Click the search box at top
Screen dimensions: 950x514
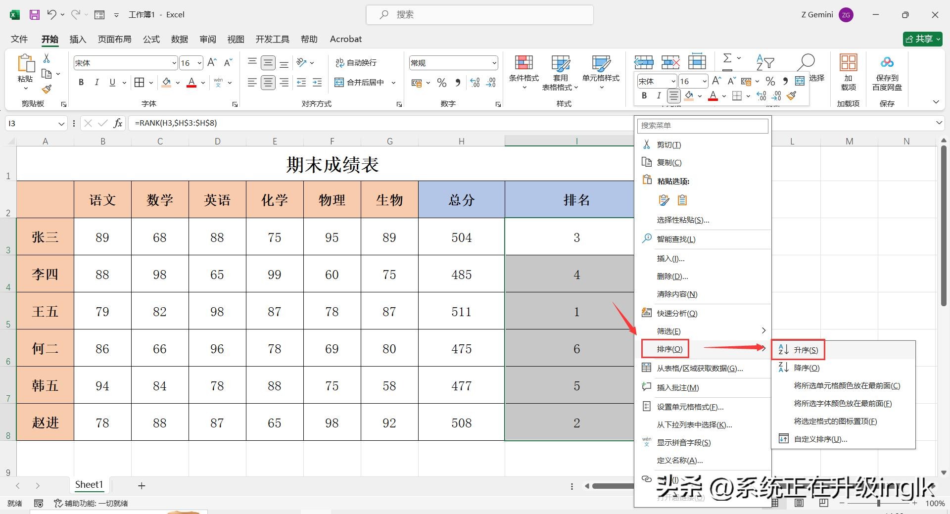[479, 15]
